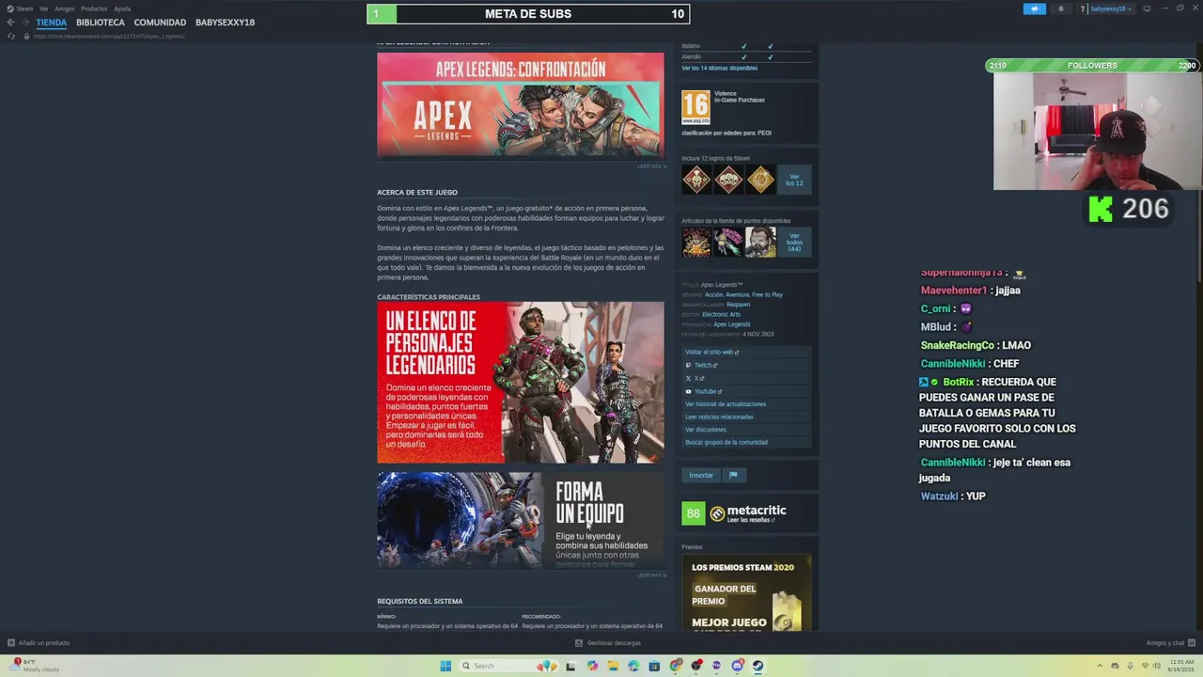Open the Ayuda menu
Screen dimensions: 1203x677
tap(122, 8)
